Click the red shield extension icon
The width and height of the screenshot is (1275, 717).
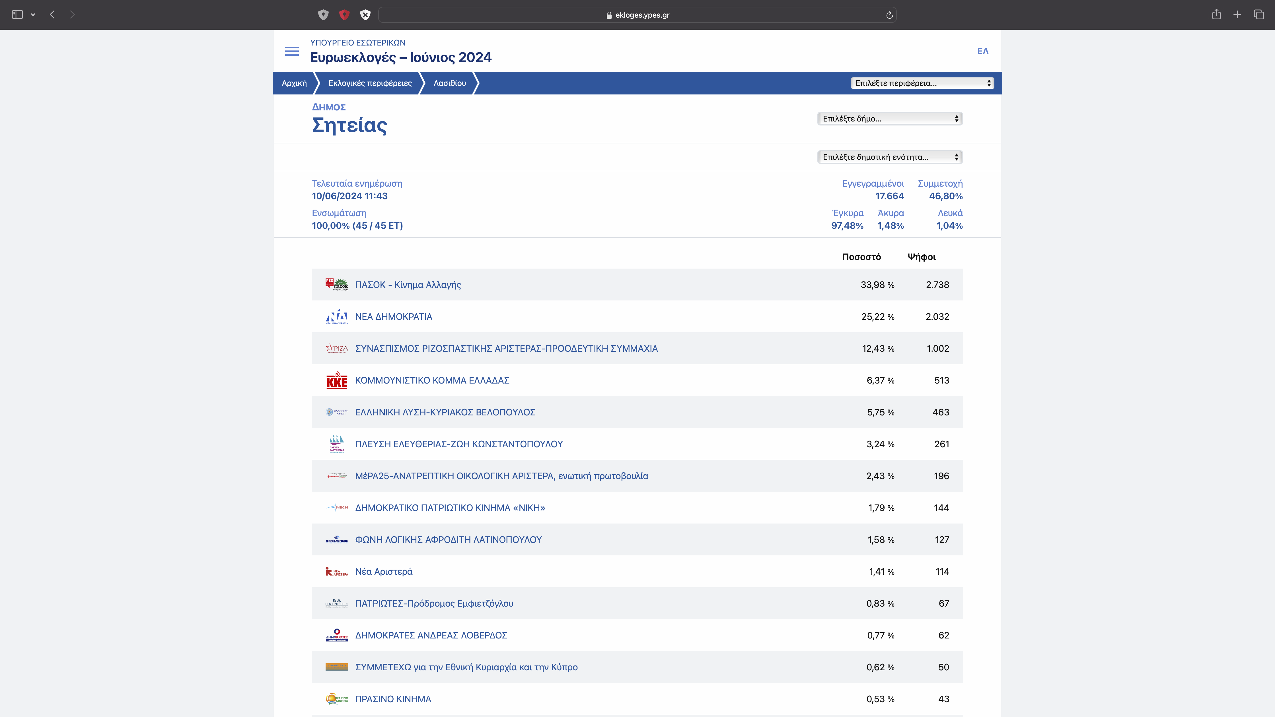pos(344,15)
